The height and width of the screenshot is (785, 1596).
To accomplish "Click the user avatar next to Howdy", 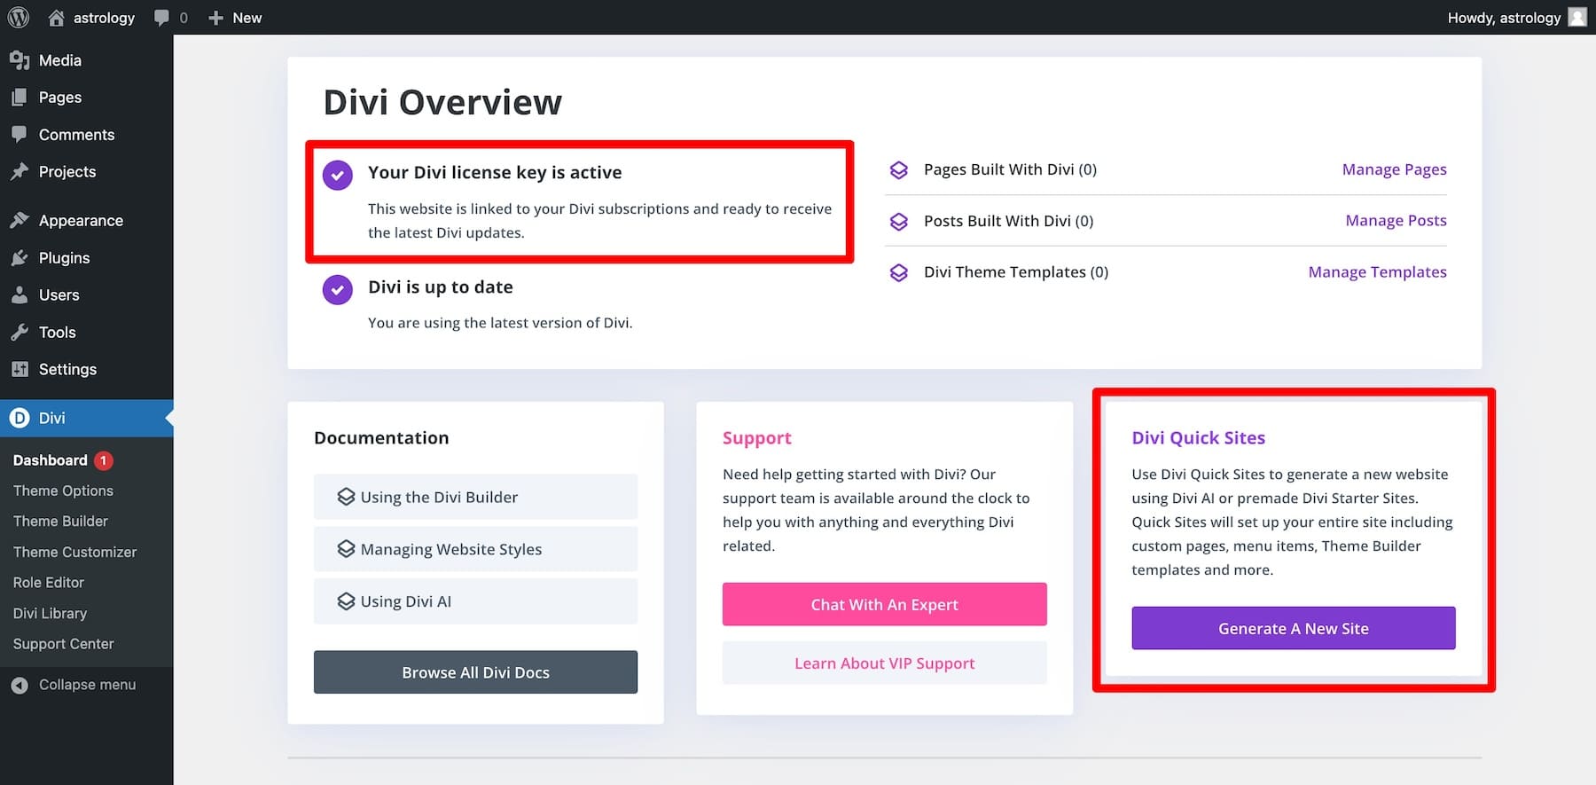I will (x=1577, y=18).
